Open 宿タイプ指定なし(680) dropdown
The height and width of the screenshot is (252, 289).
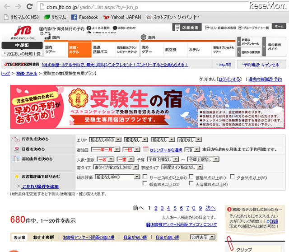coord(116,167)
